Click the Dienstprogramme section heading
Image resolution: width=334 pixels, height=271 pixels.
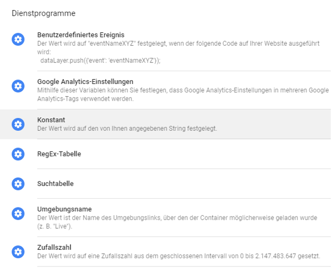pyautogui.click(x=43, y=13)
